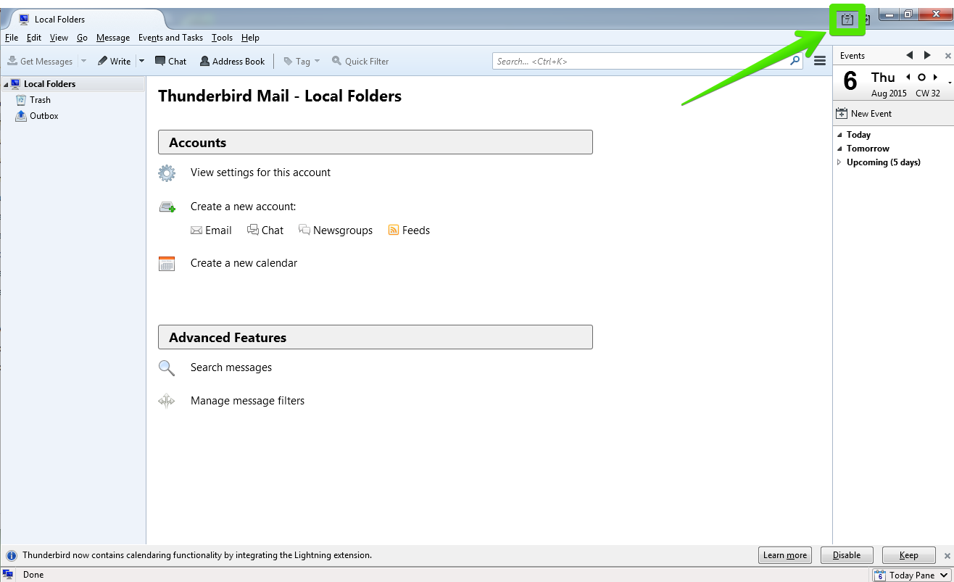This screenshot has height=582, width=954.
Task: Show previous Today Pane view with left arrow
Action: click(910, 55)
